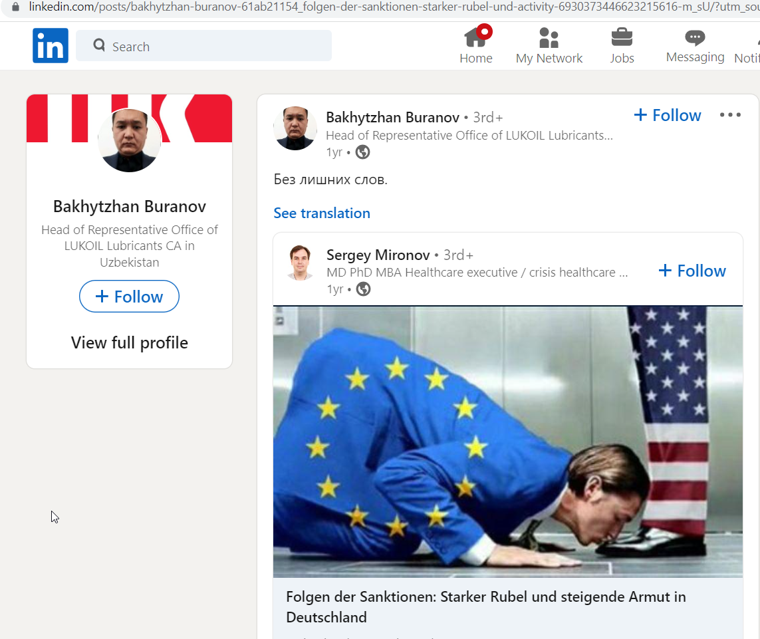Open the Home feed icon

pyautogui.click(x=476, y=38)
